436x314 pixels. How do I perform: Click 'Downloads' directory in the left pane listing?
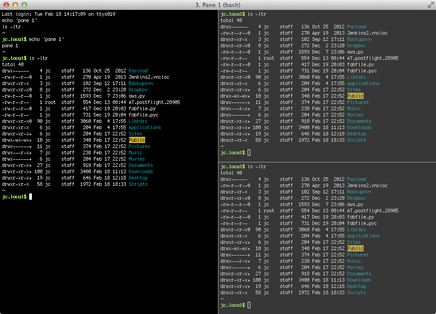coord(141,171)
